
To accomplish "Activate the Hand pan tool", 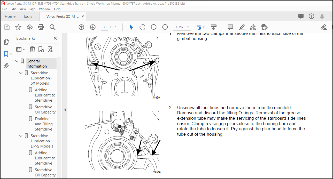I will coord(142,27).
